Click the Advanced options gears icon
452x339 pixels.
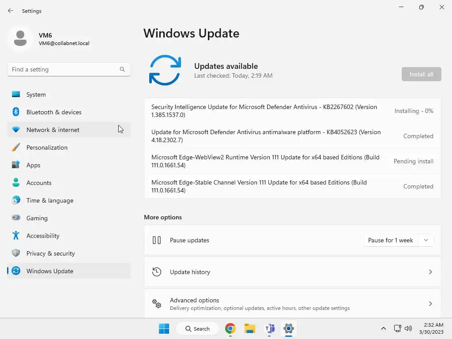[x=157, y=304]
